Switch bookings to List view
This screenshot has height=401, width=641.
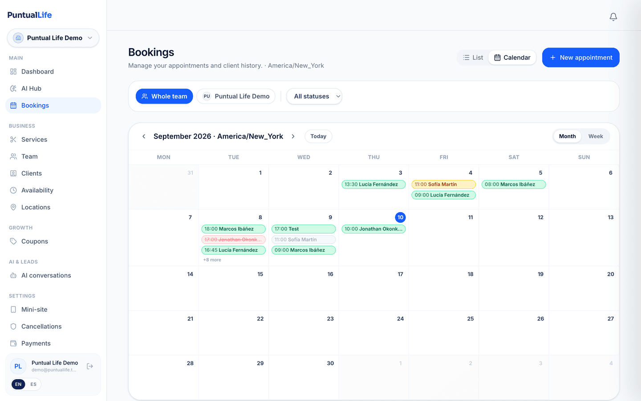point(473,57)
